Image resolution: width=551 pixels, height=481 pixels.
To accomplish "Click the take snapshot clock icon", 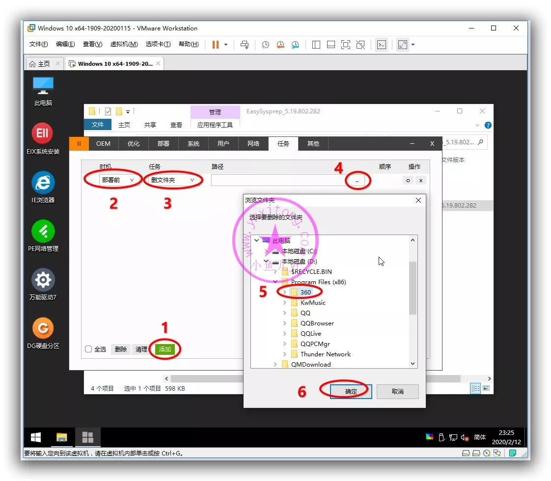I will click(265, 45).
